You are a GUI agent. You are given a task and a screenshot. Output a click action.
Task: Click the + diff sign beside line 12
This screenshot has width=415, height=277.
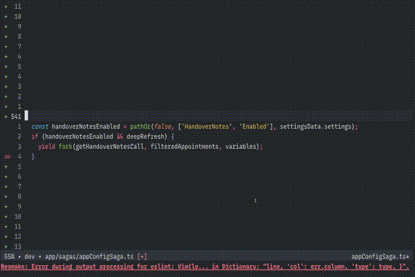(x=6, y=236)
